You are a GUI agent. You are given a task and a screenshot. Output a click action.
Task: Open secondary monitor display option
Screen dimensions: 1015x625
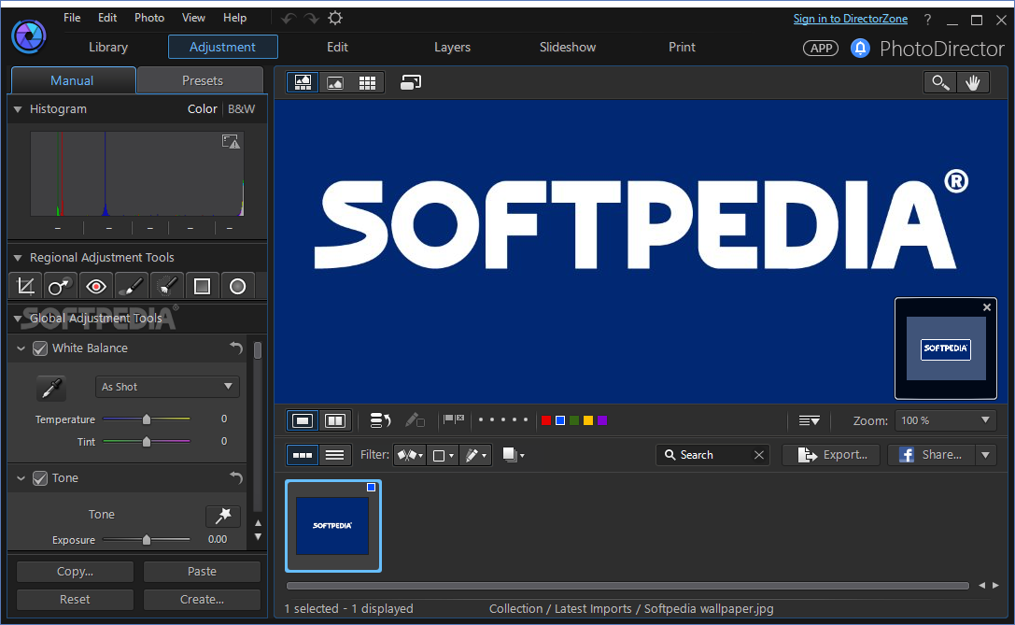pyautogui.click(x=411, y=82)
